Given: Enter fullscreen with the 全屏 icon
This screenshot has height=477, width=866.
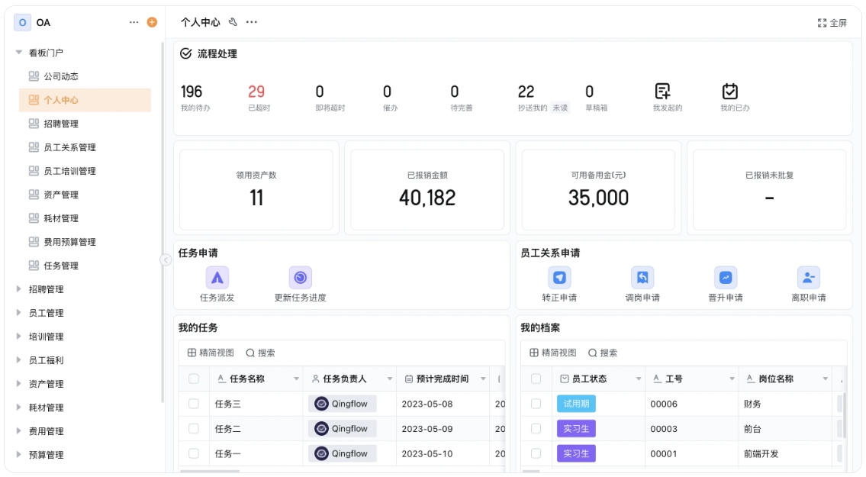Looking at the screenshot, I should [823, 22].
